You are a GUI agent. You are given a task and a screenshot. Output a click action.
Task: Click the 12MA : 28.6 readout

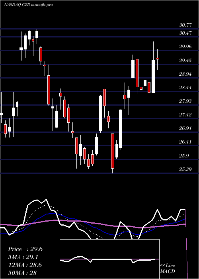(25, 265)
